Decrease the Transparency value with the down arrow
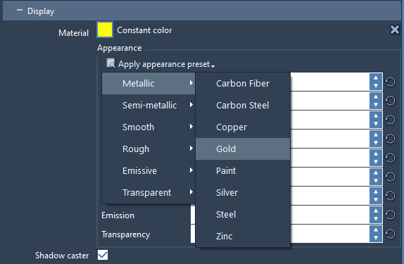The height and width of the screenshot is (264, 404). pyautogui.click(x=376, y=238)
